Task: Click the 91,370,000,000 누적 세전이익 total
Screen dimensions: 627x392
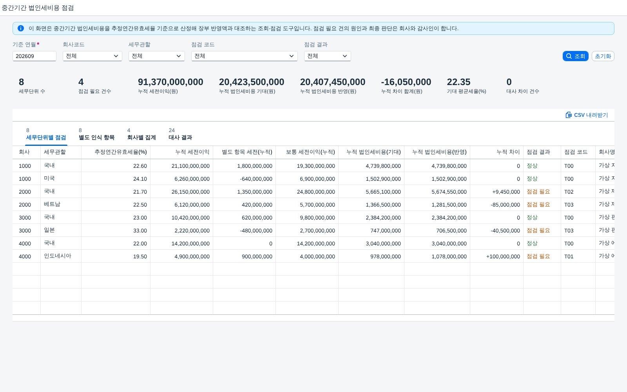Action: [170, 82]
